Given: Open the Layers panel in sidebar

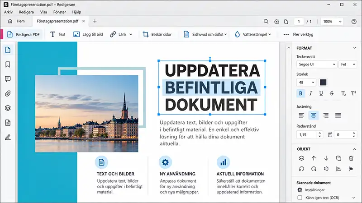Looking at the screenshot, I should pos(8,108).
